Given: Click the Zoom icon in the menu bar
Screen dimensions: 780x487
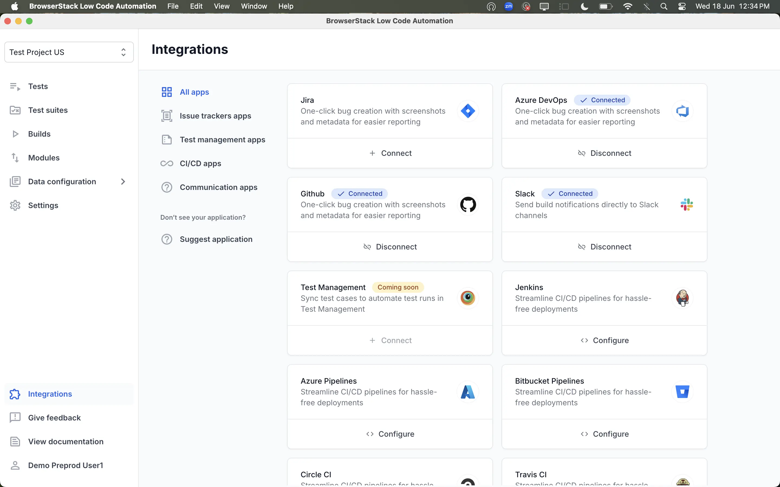Looking at the screenshot, I should pyautogui.click(x=509, y=6).
